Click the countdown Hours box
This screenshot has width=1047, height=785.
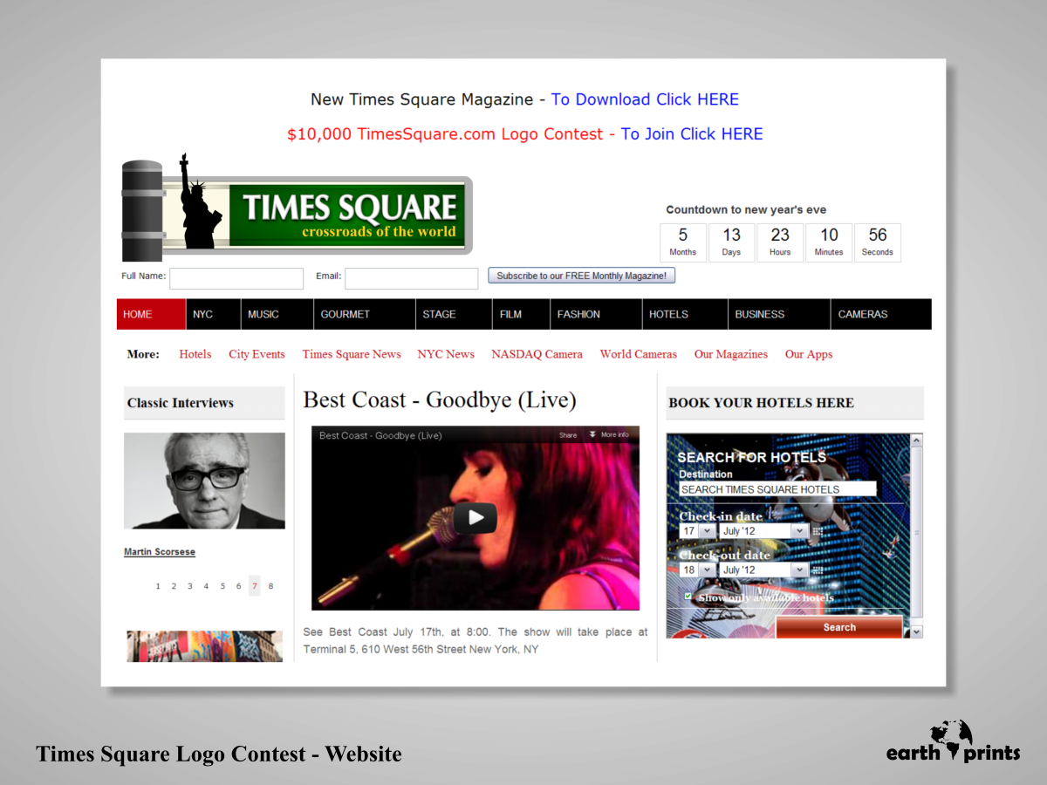(780, 242)
